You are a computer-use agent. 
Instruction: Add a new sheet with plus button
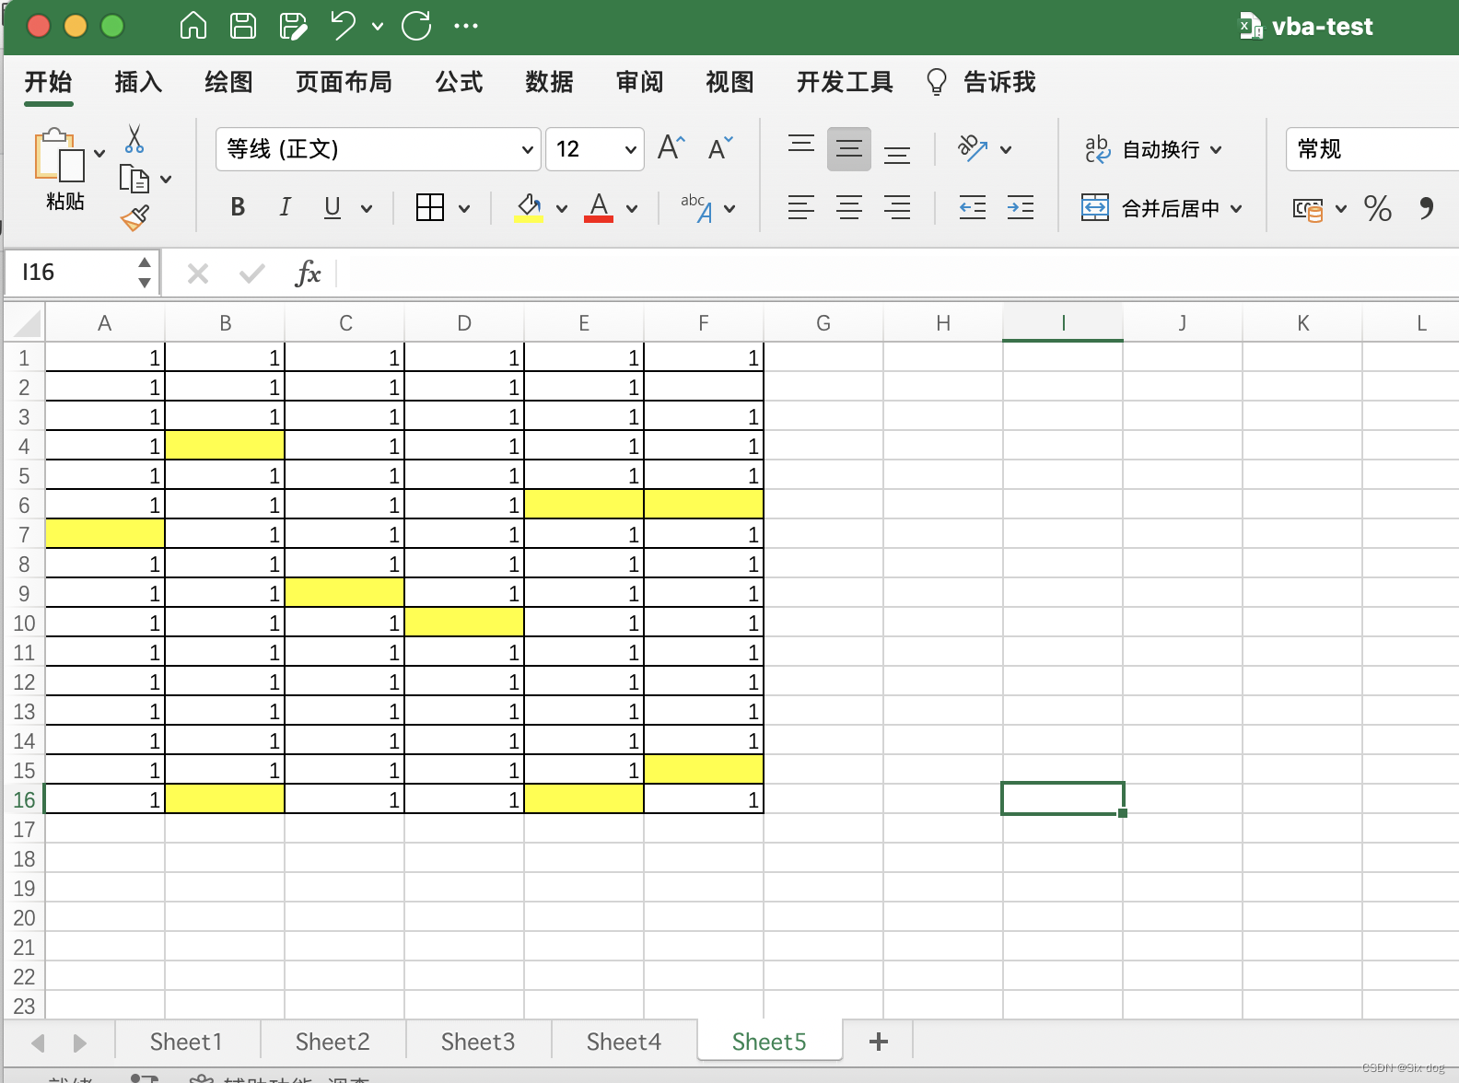[x=879, y=1042]
